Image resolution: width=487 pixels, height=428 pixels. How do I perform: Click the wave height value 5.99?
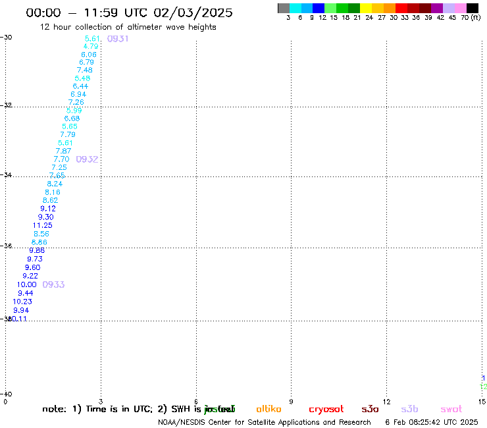click(74, 111)
